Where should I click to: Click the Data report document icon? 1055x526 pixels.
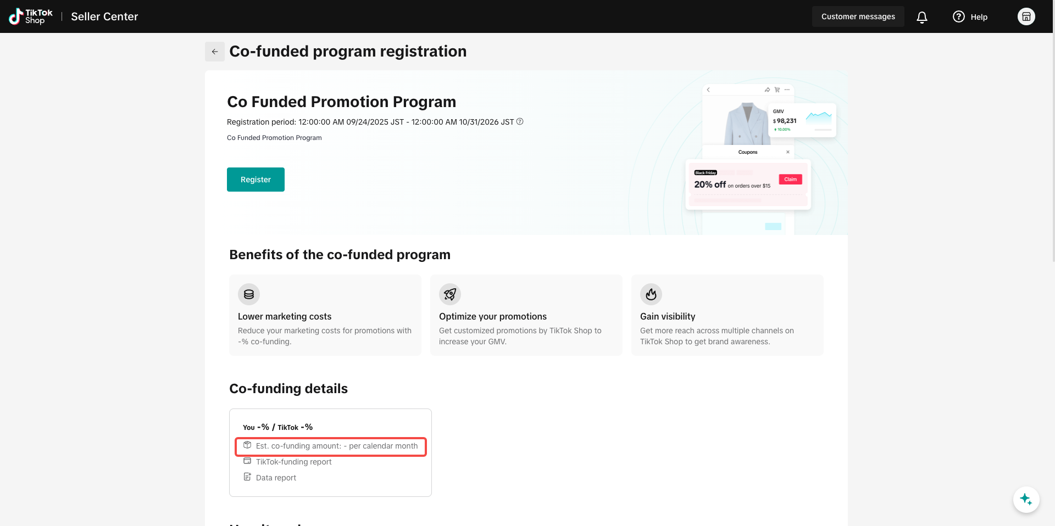pyautogui.click(x=247, y=477)
